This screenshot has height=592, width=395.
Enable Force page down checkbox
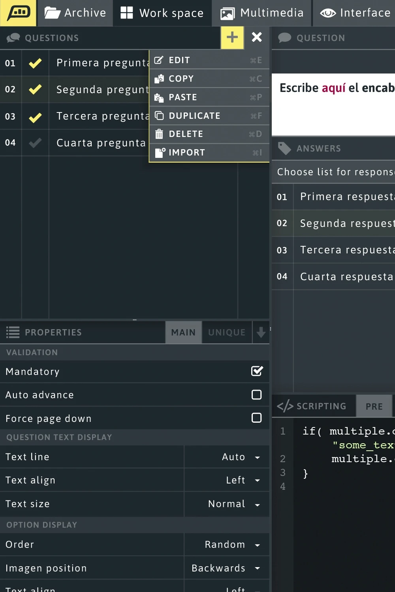(x=257, y=418)
